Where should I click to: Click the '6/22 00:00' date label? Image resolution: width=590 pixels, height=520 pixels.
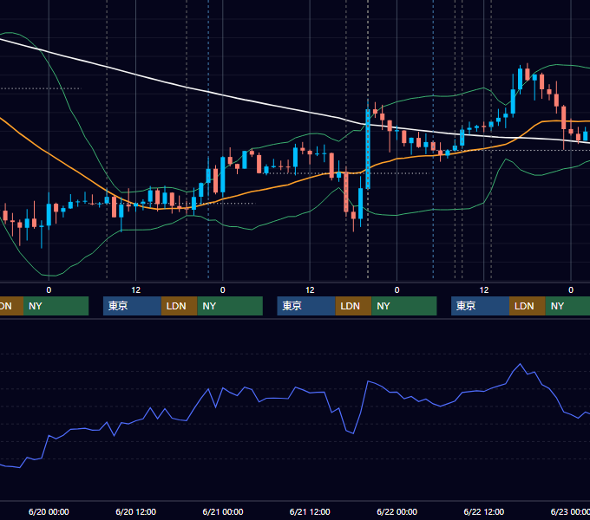coord(397,511)
